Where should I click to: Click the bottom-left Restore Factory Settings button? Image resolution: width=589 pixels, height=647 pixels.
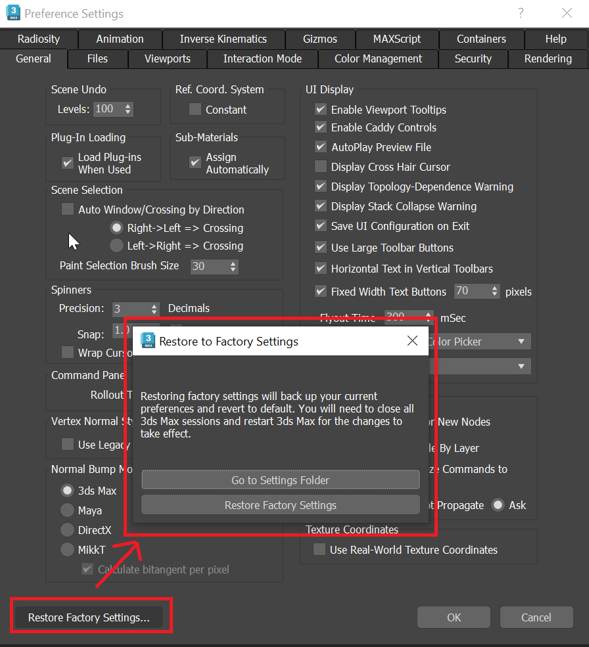(90, 617)
